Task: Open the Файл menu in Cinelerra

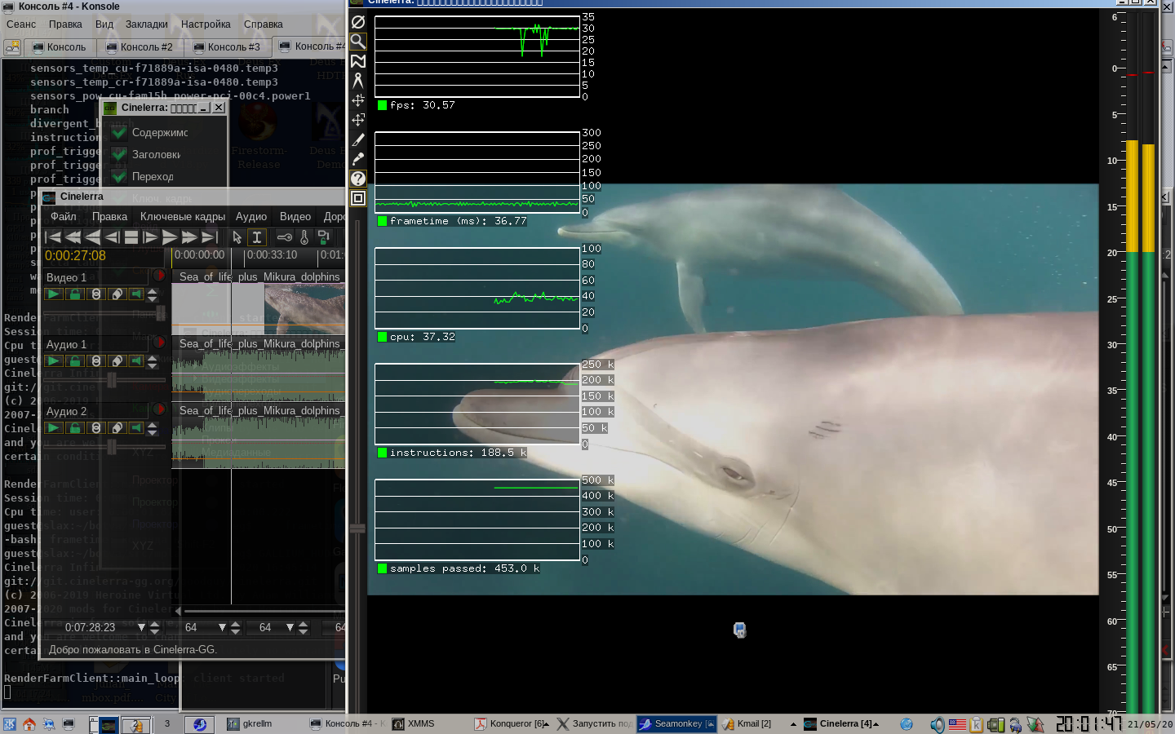Action: click(63, 217)
